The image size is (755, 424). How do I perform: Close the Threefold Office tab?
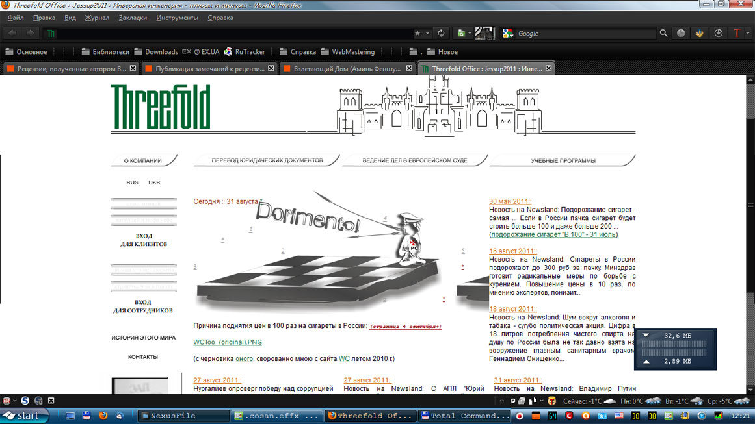click(x=548, y=68)
